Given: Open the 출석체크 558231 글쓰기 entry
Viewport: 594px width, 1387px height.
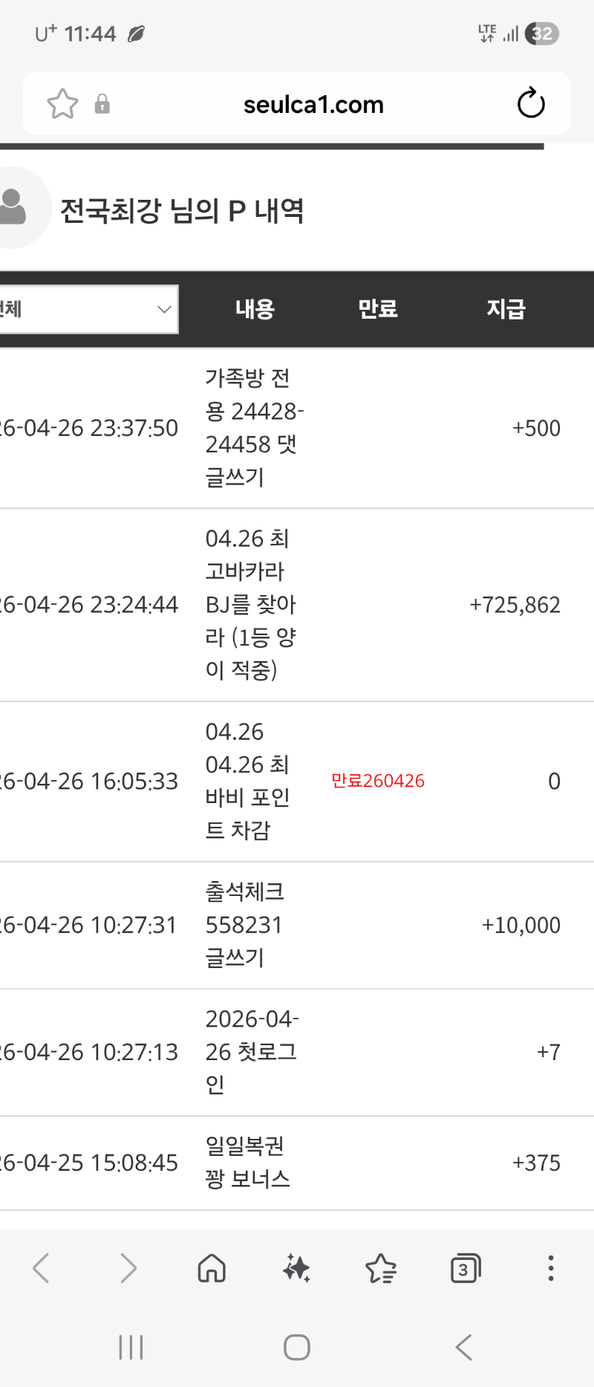Looking at the screenshot, I should pos(244,925).
